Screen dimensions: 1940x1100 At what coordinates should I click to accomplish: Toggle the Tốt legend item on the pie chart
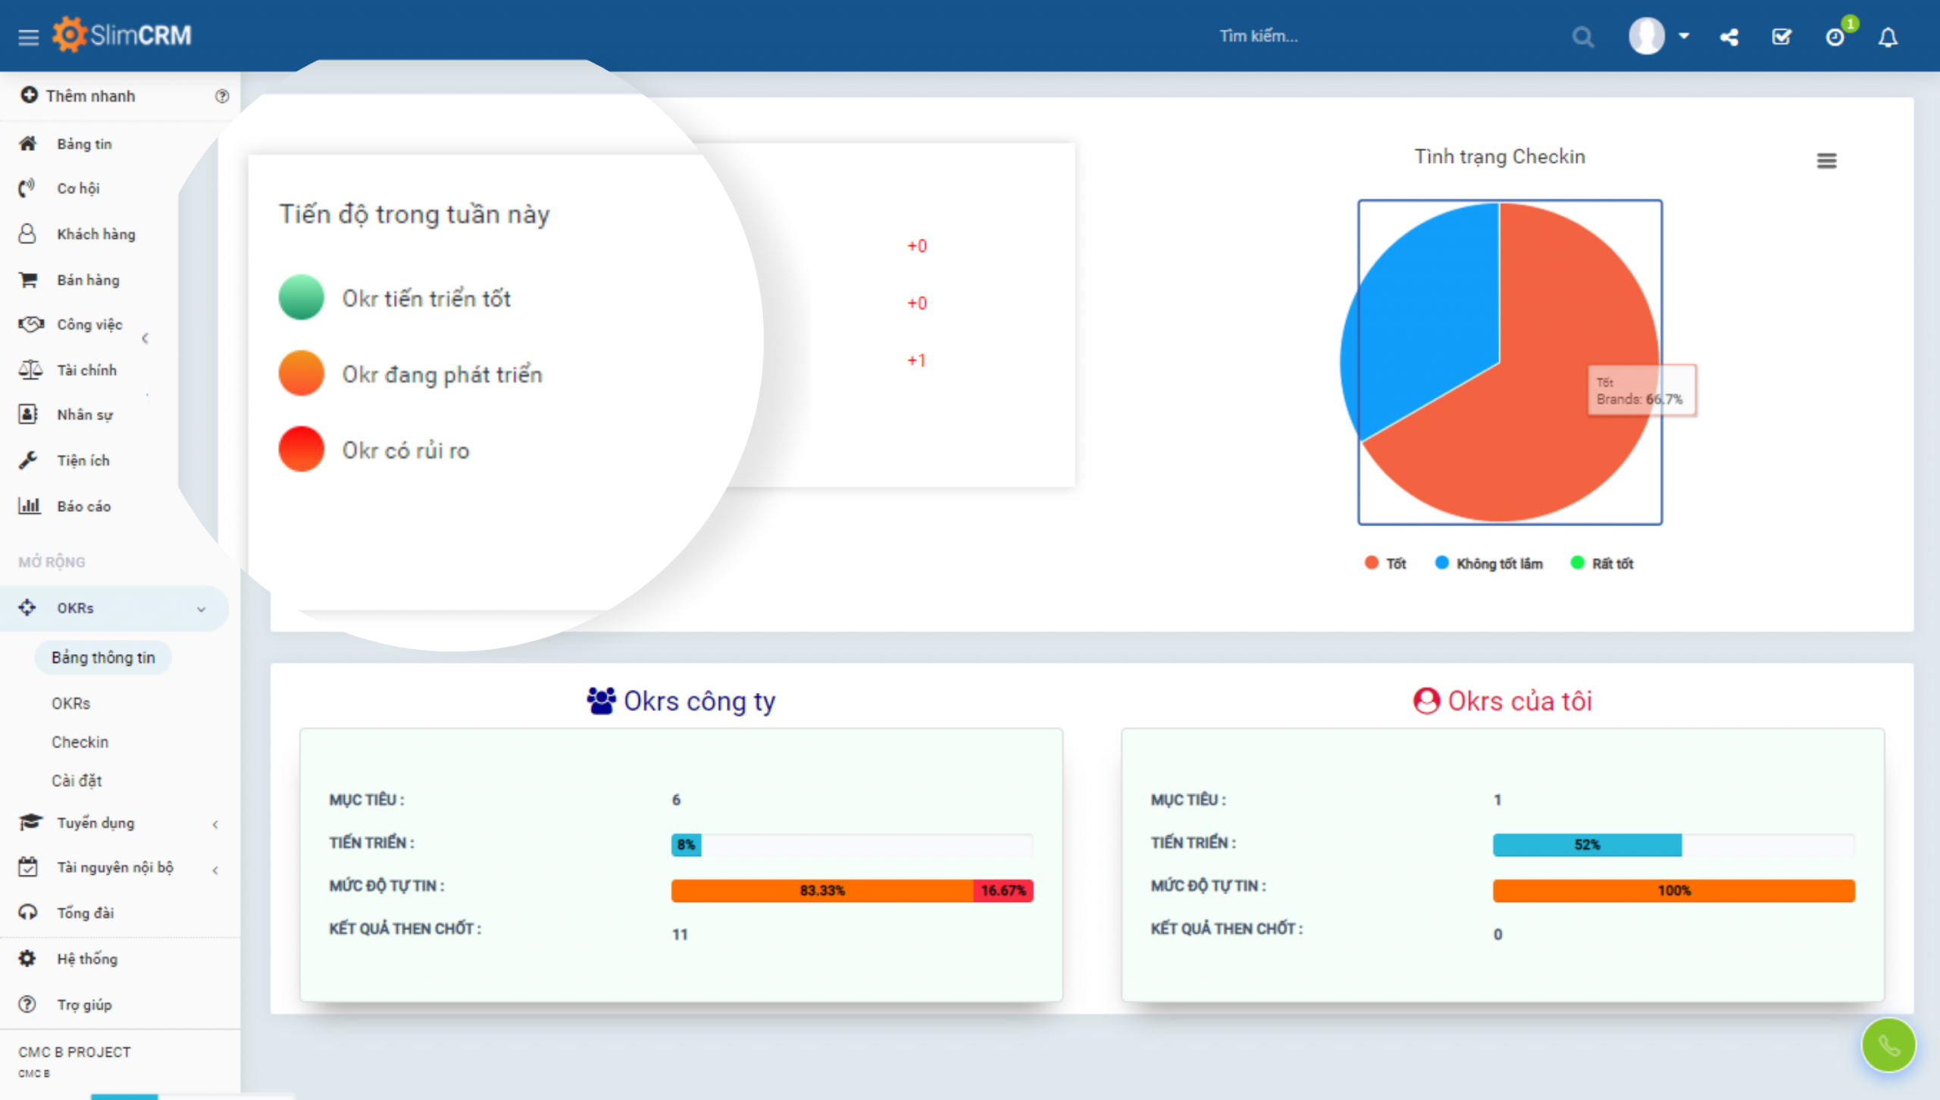(1386, 563)
